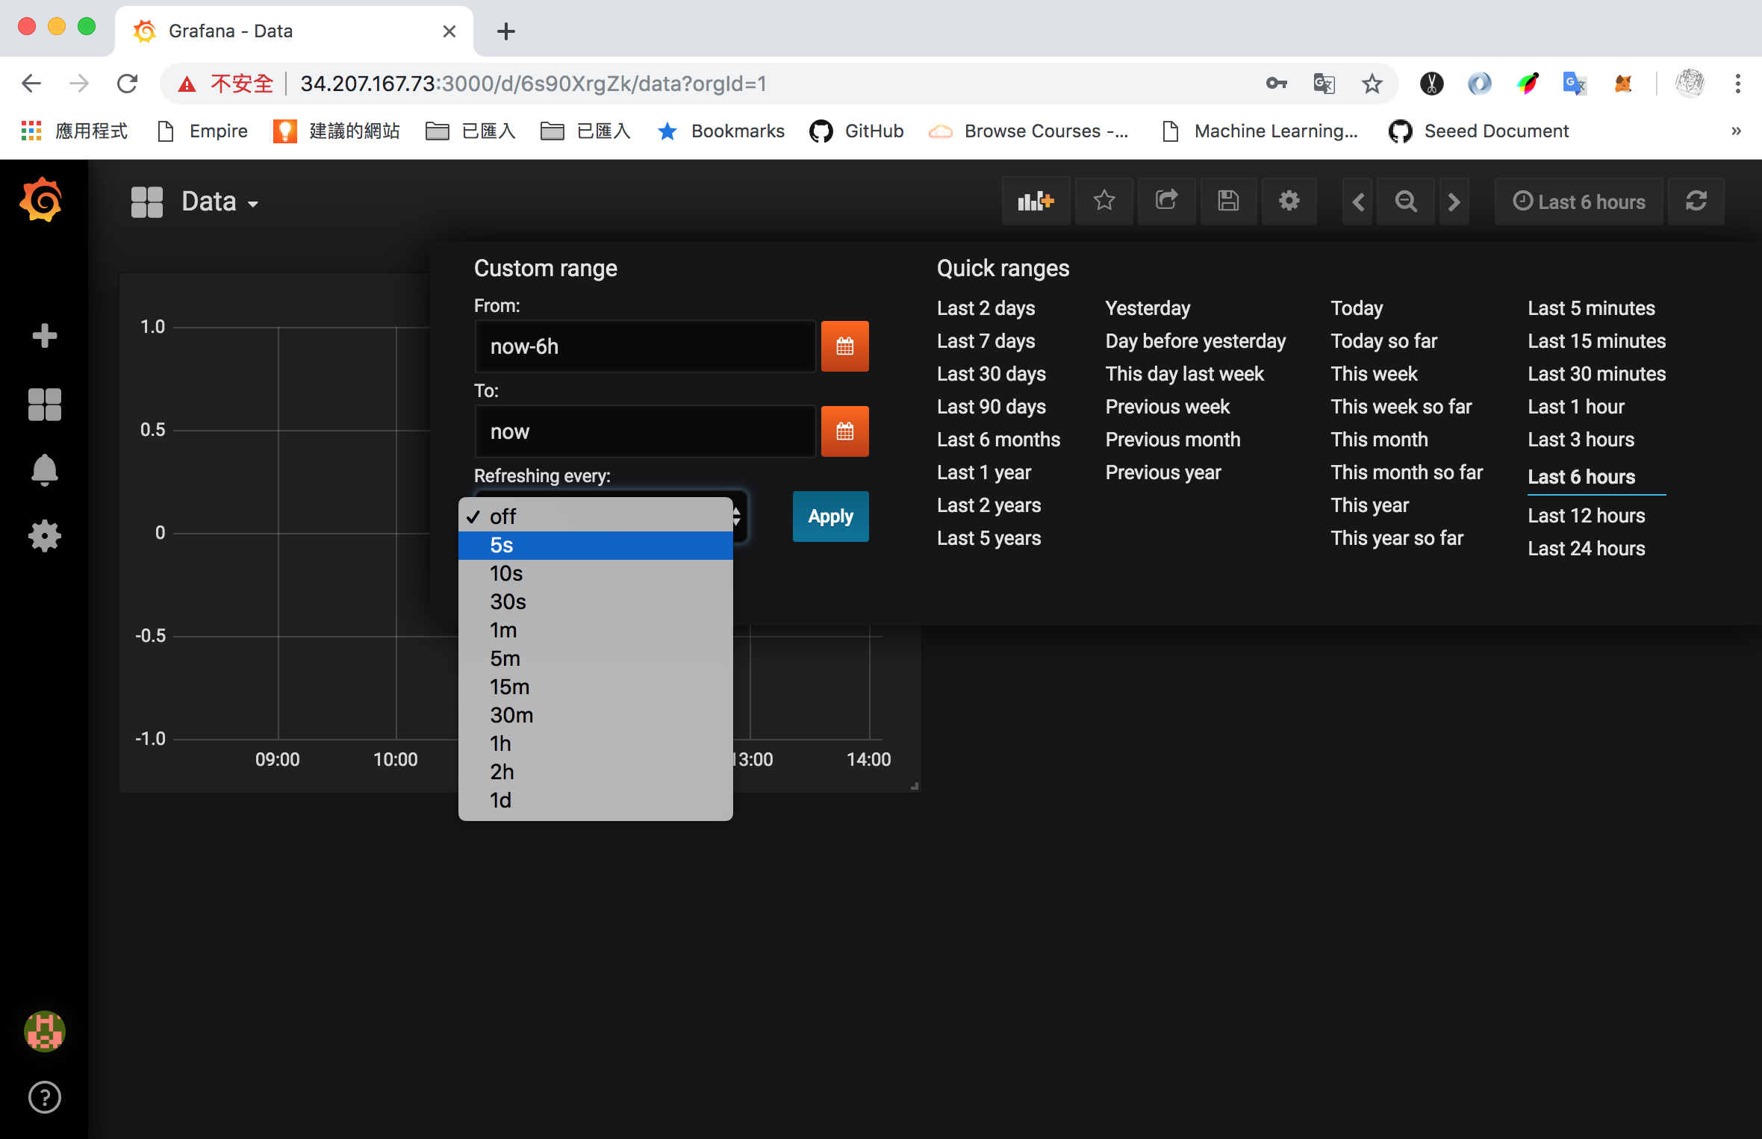Screen dimensions: 1762x1139
Task: Open the MetaMask fox extension
Action: click(x=1623, y=84)
